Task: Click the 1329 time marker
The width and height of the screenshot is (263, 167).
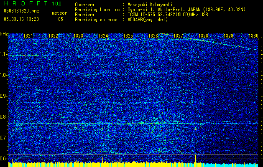Action: (228, 35)
